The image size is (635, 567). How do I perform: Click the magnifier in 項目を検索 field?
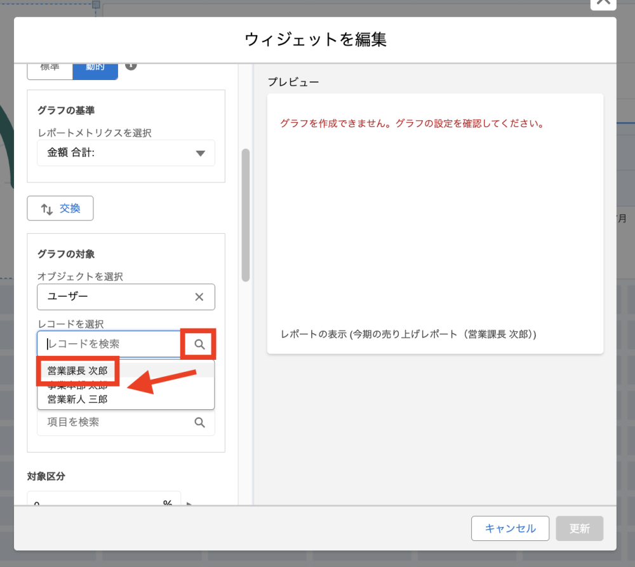tap(199, 423)
